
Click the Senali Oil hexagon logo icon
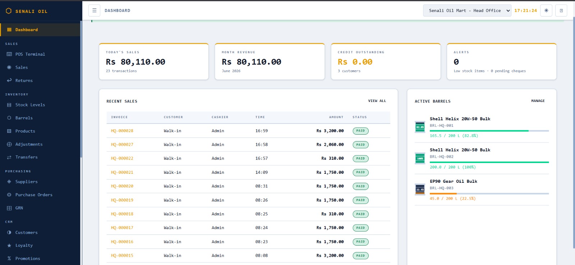pos(9,11)
